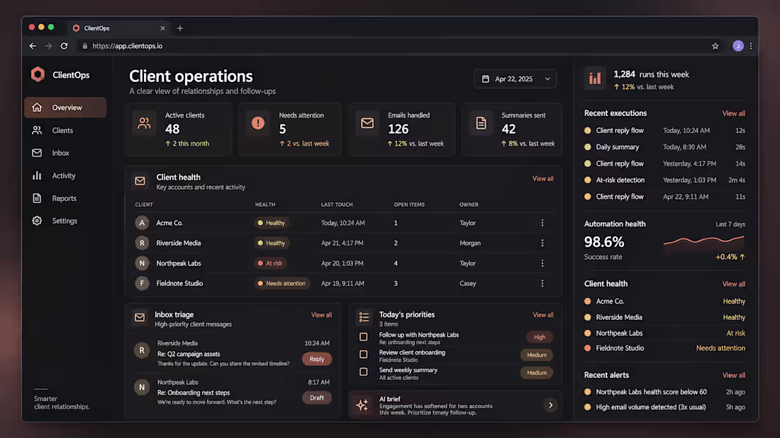The image size is (780, 438).
Task: Open the At-risk detection execution entry
Action: [x=664, y=180]
